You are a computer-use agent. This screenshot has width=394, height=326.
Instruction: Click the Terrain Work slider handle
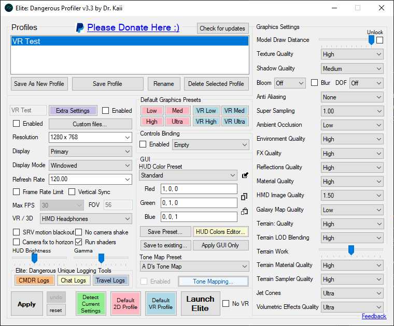[351, 250]
